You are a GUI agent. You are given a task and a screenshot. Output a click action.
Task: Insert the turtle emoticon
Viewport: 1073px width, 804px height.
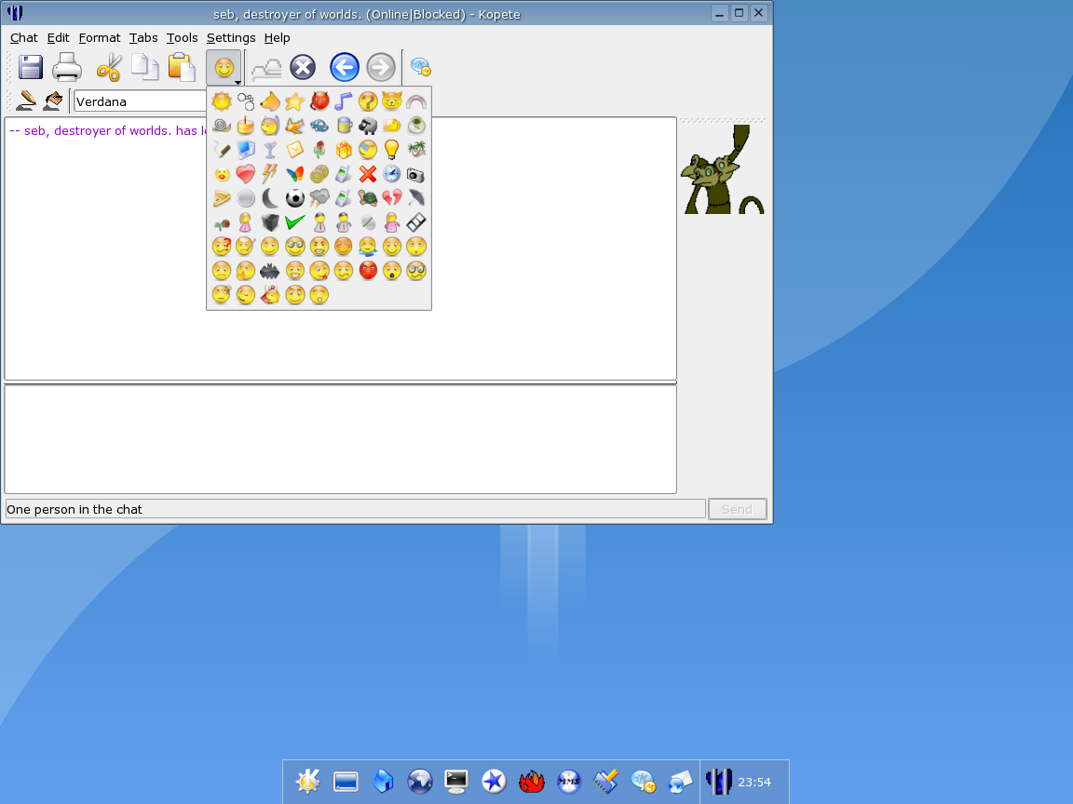368,198
